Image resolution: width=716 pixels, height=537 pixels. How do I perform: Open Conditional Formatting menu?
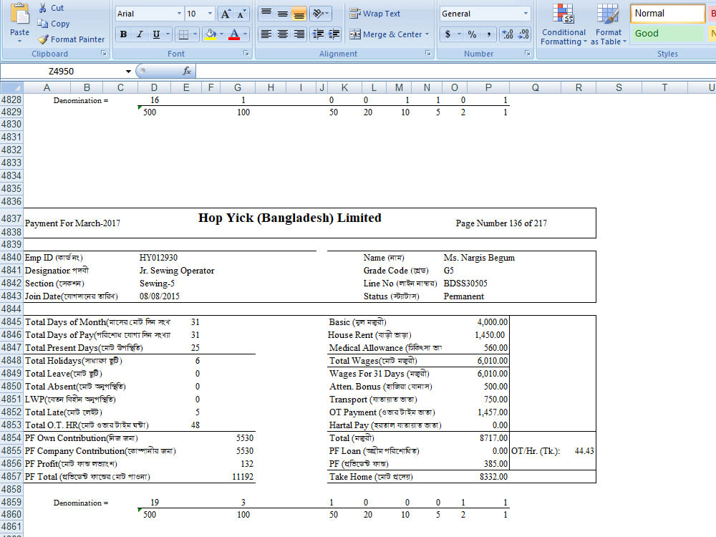click(x=563, y=24)
